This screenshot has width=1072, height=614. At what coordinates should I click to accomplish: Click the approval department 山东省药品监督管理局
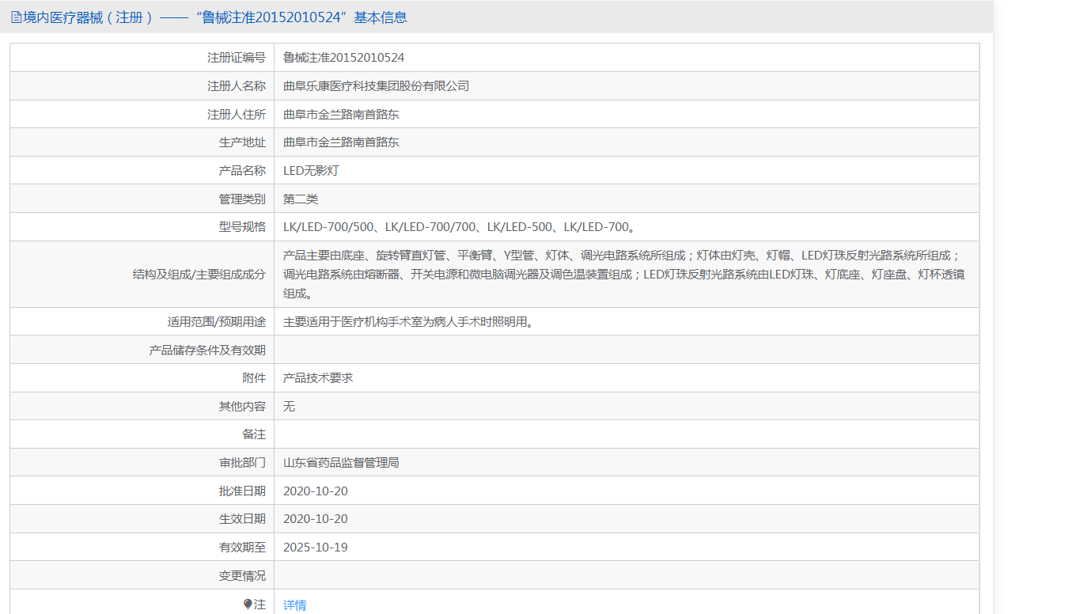[342, 462]
